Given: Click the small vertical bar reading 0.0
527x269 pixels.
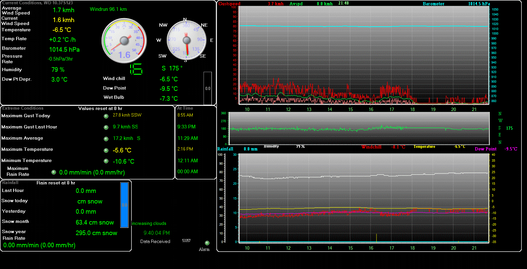Looking at the screenshot, I should (x=208, y=88).
